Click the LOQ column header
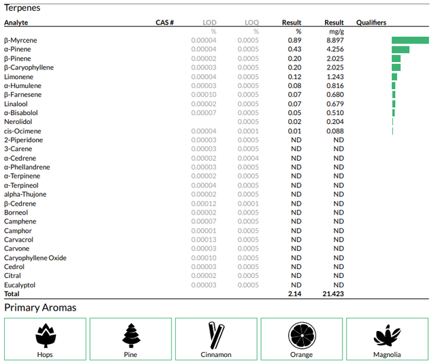 pyautogui.click(x=251, y=22)
